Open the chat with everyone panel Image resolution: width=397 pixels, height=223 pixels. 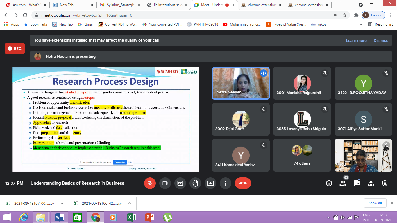pos(357,183)
